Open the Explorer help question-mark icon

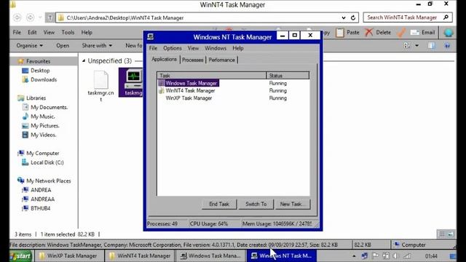447,45
